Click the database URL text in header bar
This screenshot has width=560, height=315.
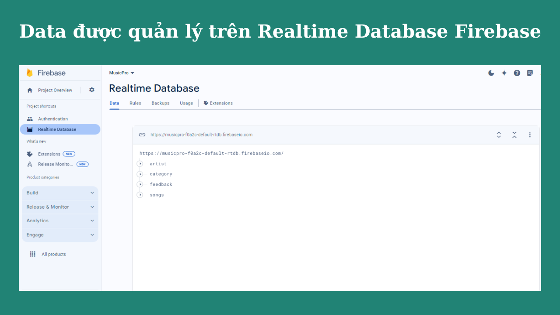201,135
